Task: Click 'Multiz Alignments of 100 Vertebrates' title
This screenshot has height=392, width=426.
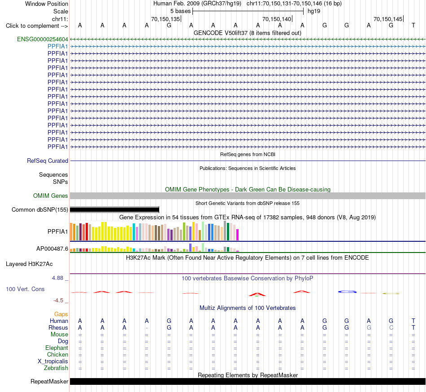Action: [x=248, y=308]
